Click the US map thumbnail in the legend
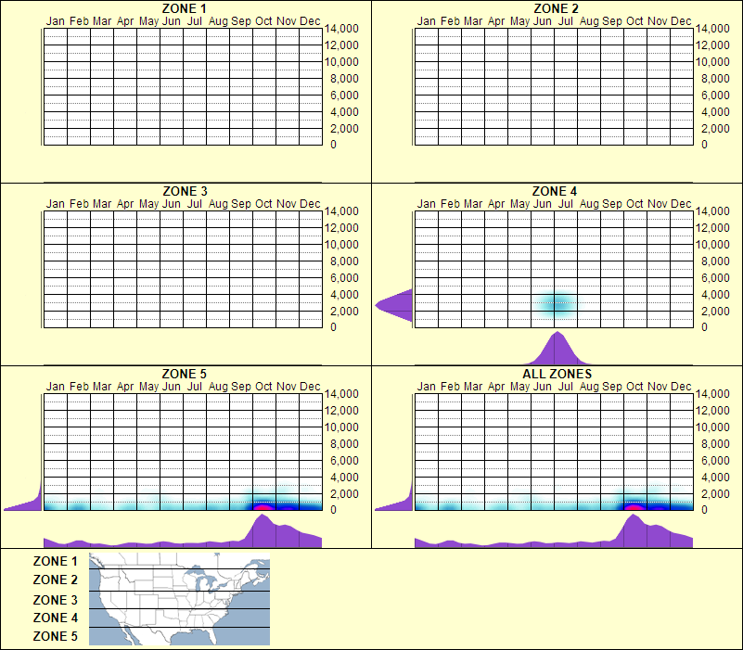Screen dimensions: 743x650 pyautogui.click(x=176, y=598)
